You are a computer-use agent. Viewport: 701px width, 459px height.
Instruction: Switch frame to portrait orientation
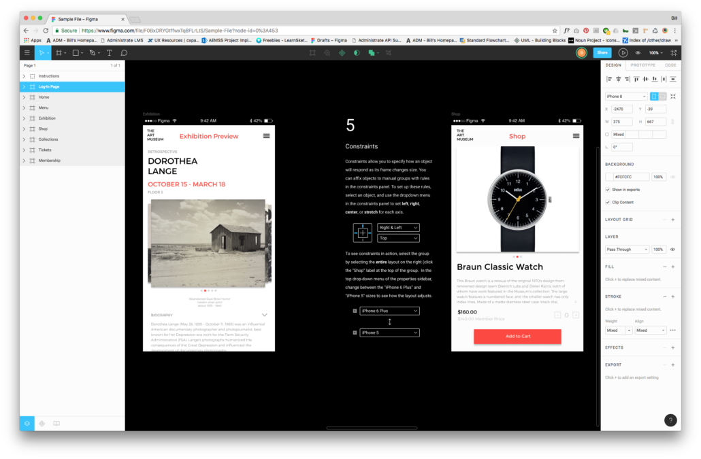tap(654, 97)
